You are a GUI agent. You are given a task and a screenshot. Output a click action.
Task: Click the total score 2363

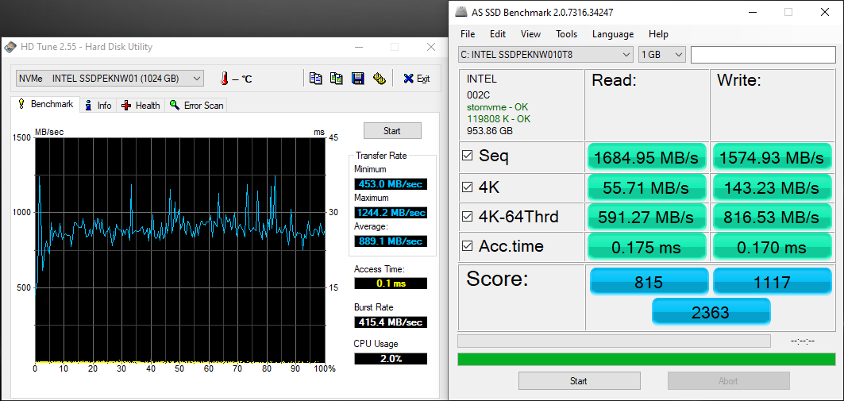coord(711,311)
